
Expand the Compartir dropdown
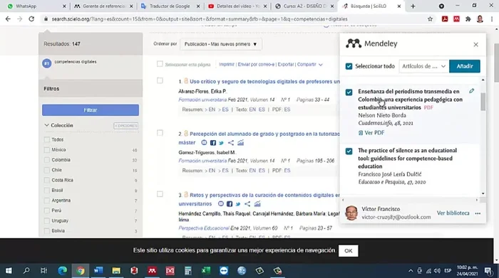[309, 65]
